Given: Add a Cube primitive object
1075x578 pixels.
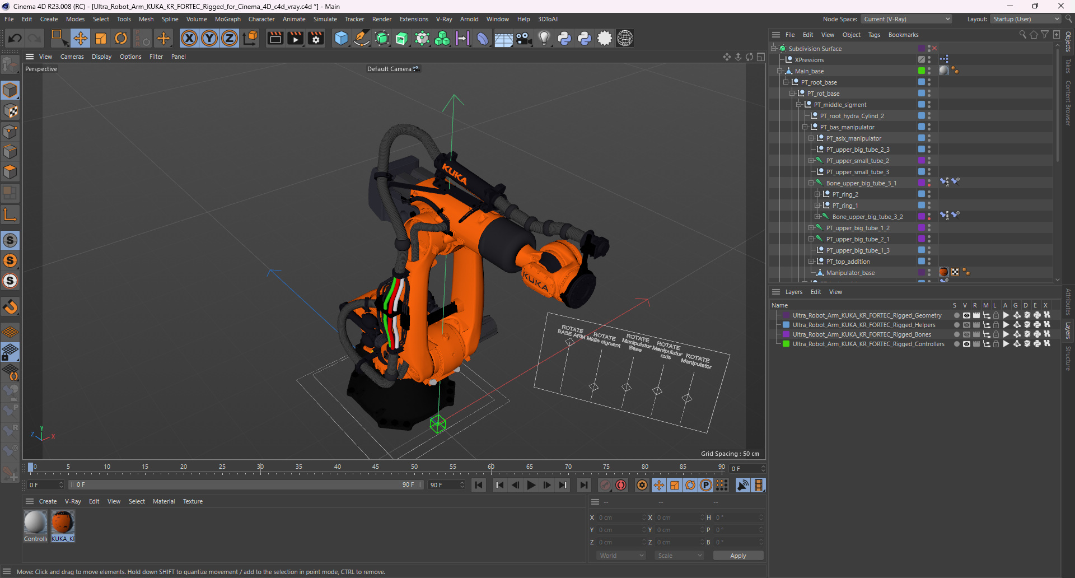Looking at the screenshot, I should [x=341, y=38].
